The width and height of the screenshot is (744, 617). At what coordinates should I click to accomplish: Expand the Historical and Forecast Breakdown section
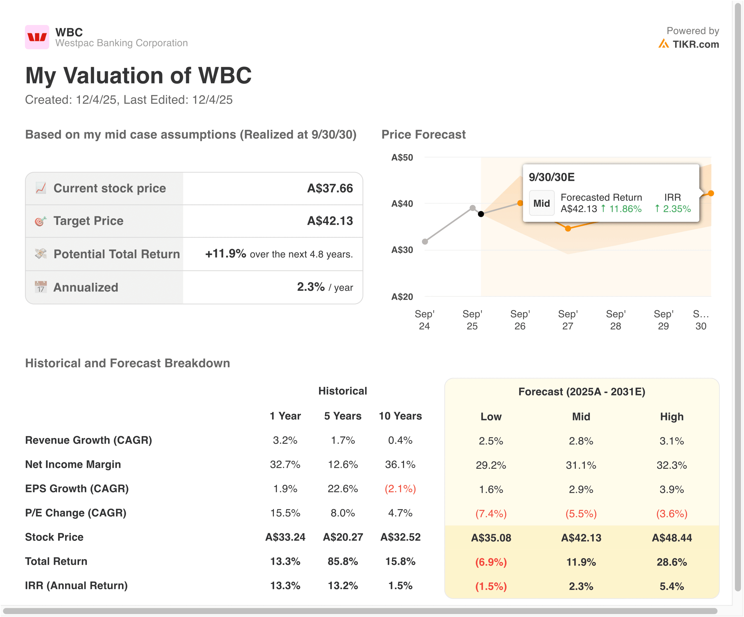(x=127, y=363)
